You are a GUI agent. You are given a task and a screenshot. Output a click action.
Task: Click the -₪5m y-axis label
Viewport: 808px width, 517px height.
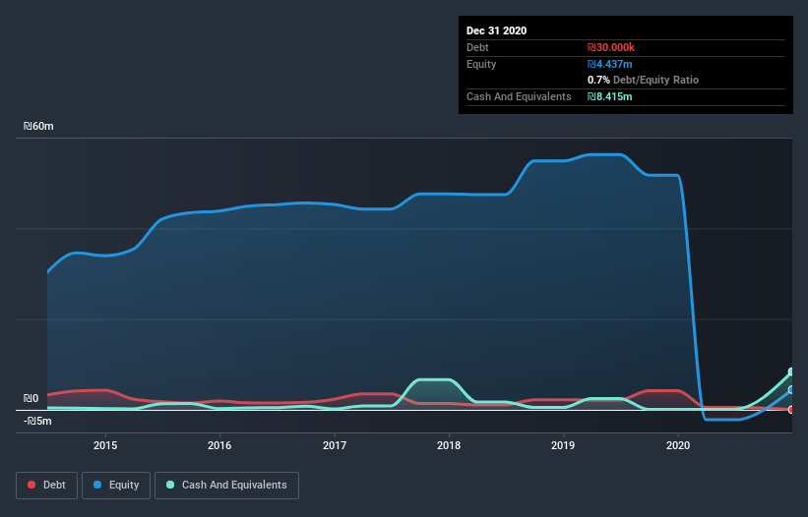pos(37,421)
